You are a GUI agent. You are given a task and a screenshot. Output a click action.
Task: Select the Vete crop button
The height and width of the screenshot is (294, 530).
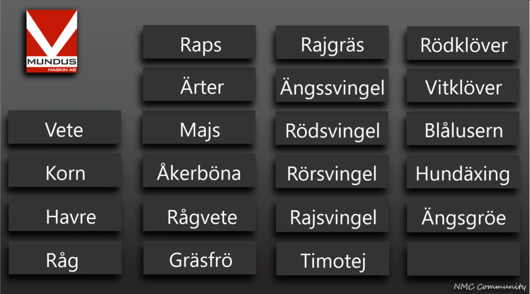pyautogui.click(x=64, y=127)
